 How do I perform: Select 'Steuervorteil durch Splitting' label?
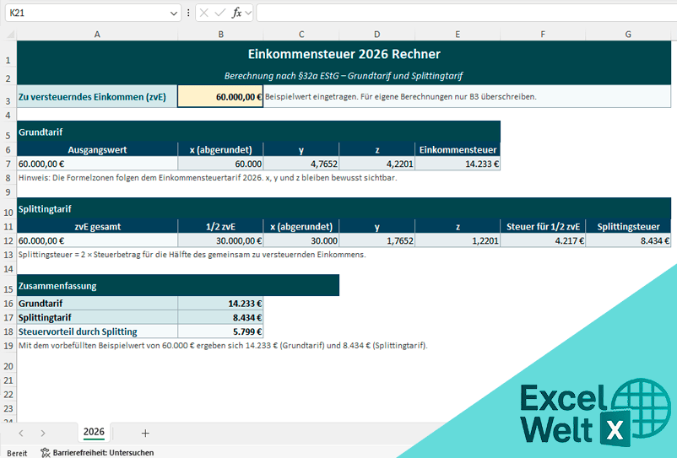pos(97,331)
